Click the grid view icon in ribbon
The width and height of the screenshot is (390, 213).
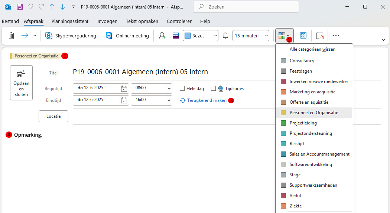click(x=303, y=36)
